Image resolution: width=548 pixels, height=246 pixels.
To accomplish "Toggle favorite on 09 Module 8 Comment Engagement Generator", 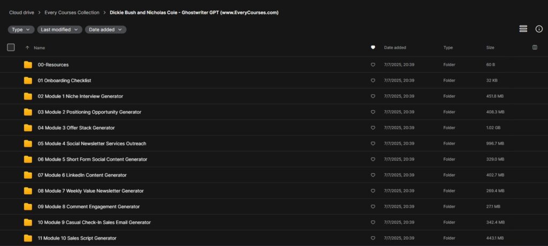I will (373, 207).
